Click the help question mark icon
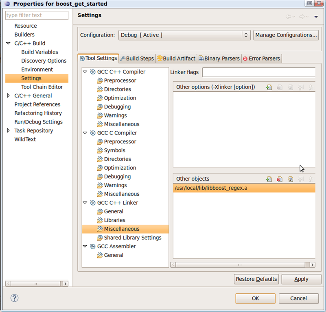 coord(14,298)
